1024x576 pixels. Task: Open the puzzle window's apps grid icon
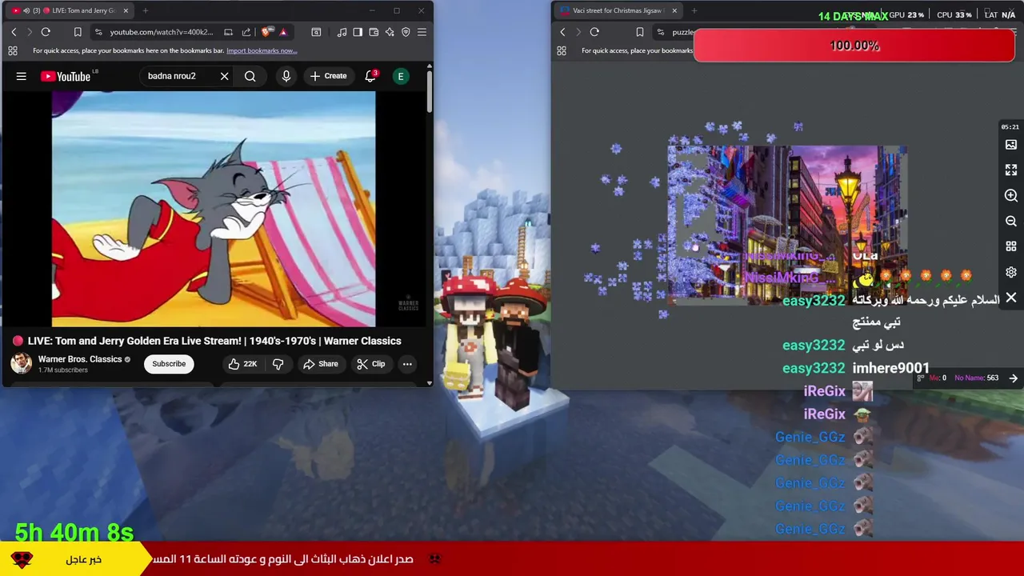(562, 50)
